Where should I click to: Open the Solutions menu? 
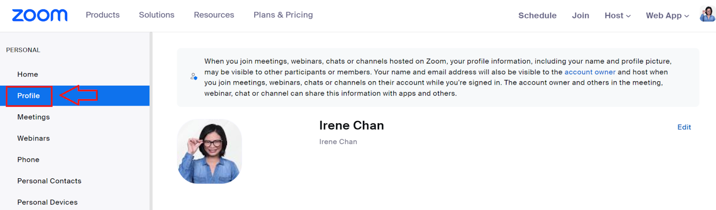157,15
